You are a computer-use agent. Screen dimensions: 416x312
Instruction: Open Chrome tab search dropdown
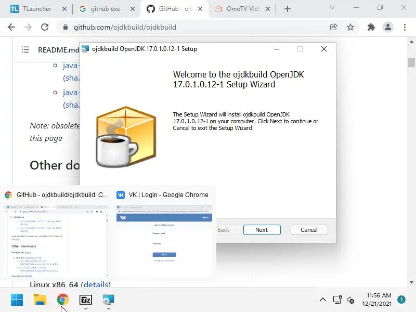332,7
